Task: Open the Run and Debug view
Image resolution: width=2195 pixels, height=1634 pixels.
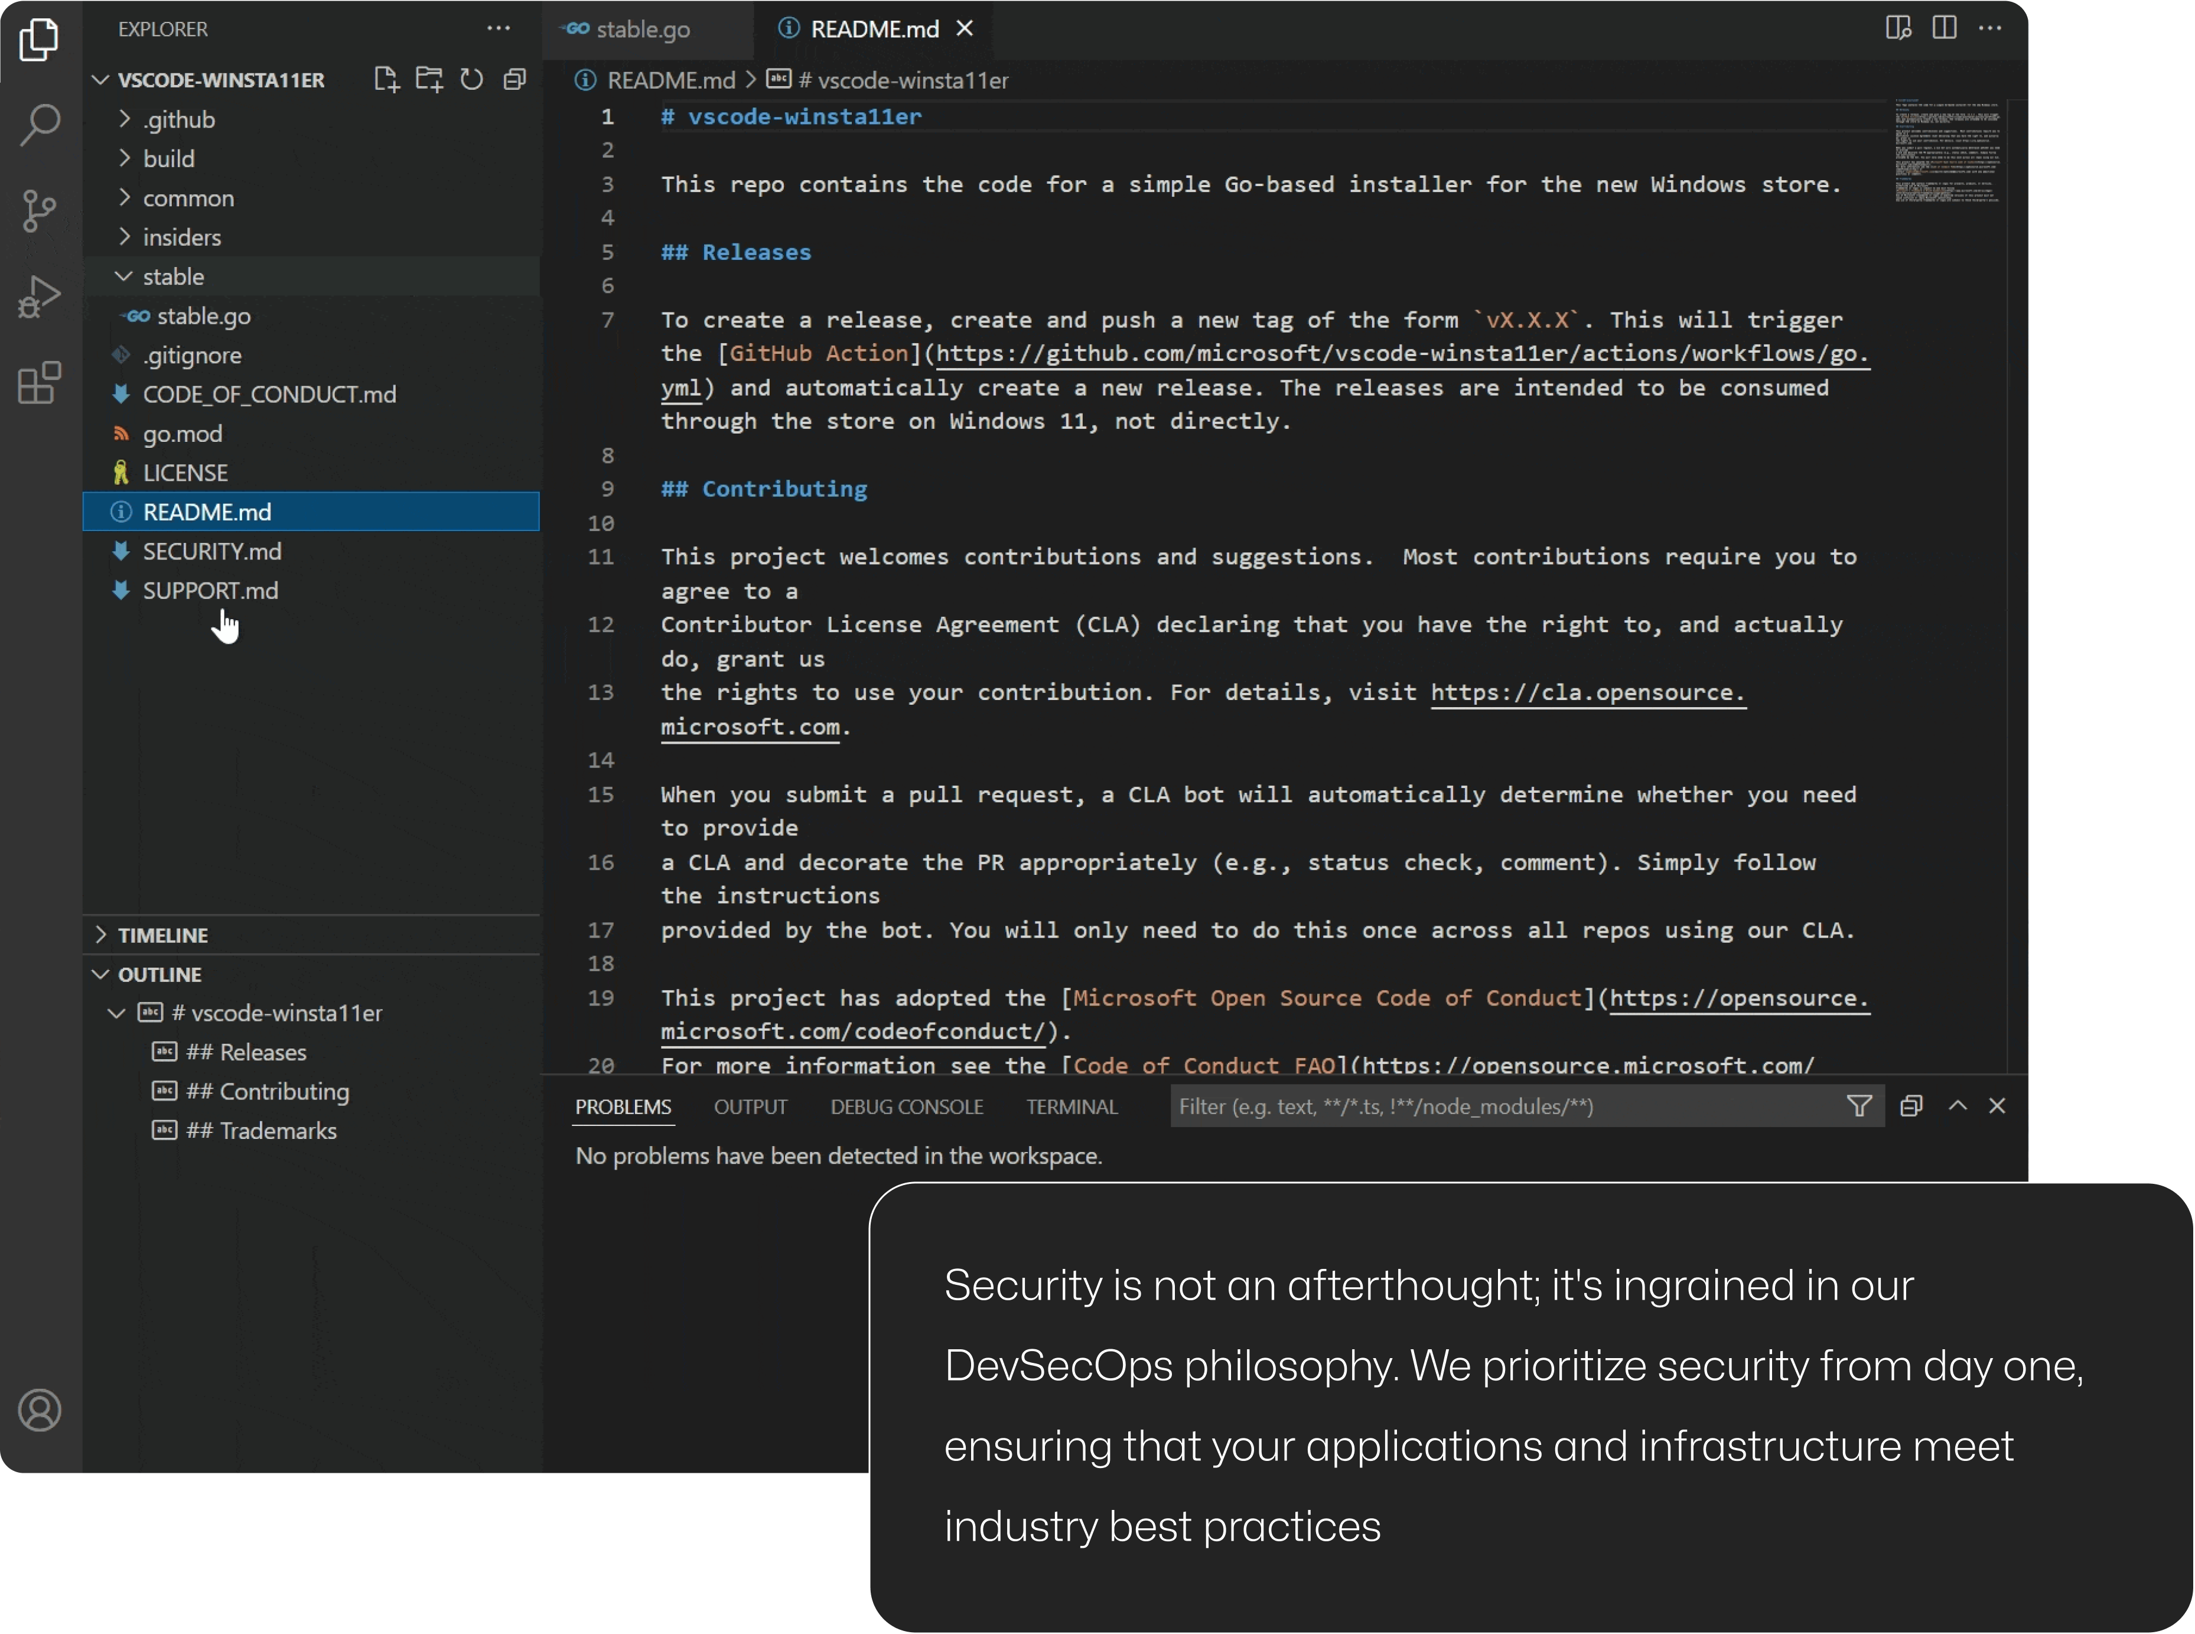Action: pyautogui.click(x=40, y=297)
